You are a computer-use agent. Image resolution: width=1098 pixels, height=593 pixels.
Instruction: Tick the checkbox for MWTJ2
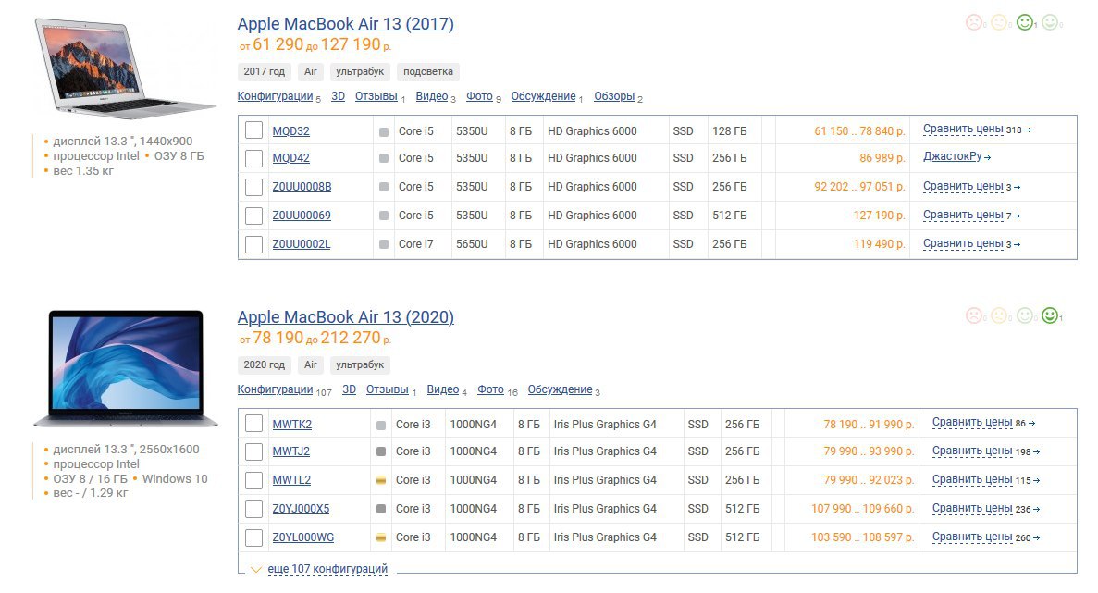click(253, 451)
